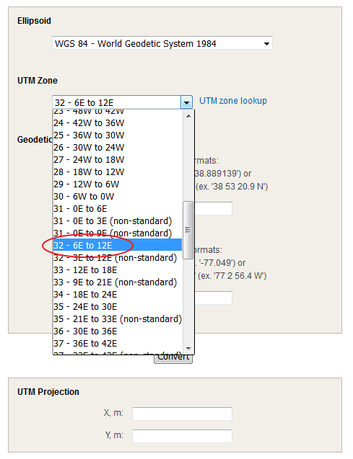Pick 31 - 0E to 6E zone
Image resolution: width=353 pixels, height=459 pixels.
(118, 209)
